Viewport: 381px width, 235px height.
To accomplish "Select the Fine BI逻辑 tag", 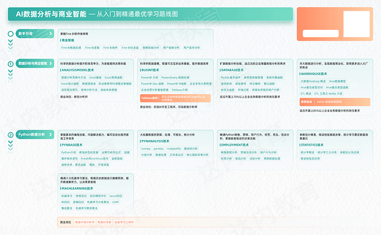I will 92,48.
